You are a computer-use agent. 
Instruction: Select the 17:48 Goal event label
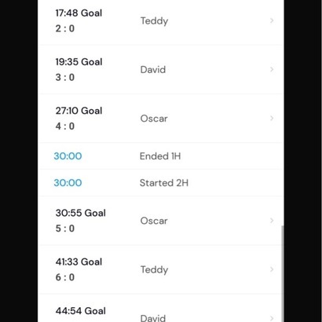[x=79, y=13]
